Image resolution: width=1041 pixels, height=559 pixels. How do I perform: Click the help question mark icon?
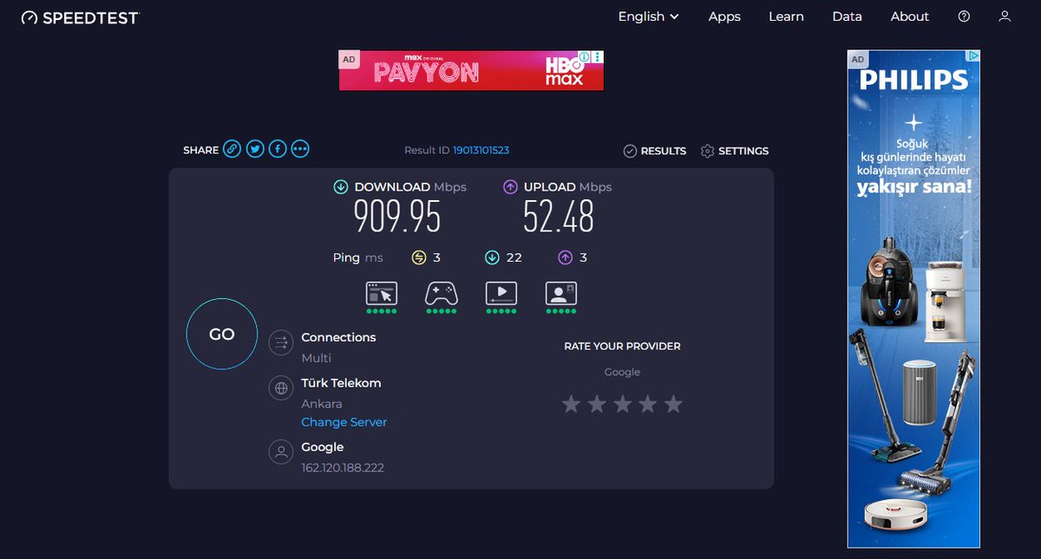tap(964, 16)
